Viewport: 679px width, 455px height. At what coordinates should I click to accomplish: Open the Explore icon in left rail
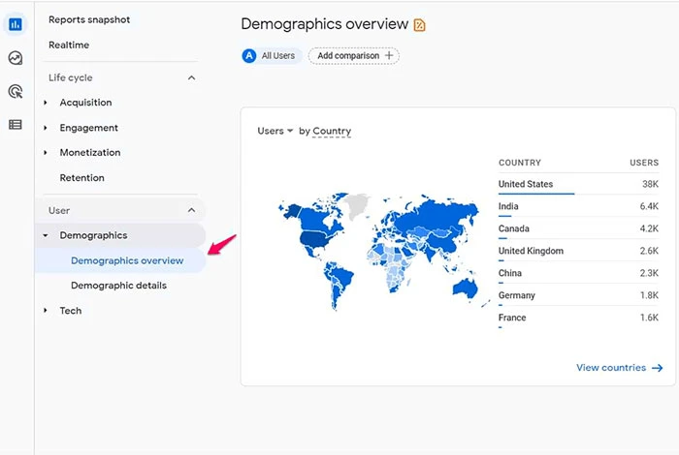(16, 58)
